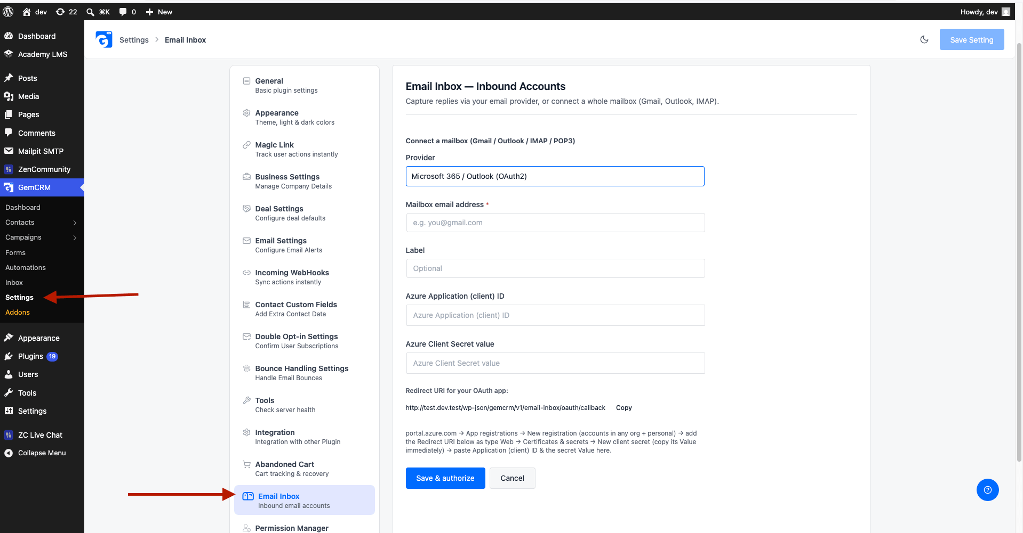This screenshot has width=1023, height=533.
Task: Open the blue help button
Action: (x=987, y=490)
